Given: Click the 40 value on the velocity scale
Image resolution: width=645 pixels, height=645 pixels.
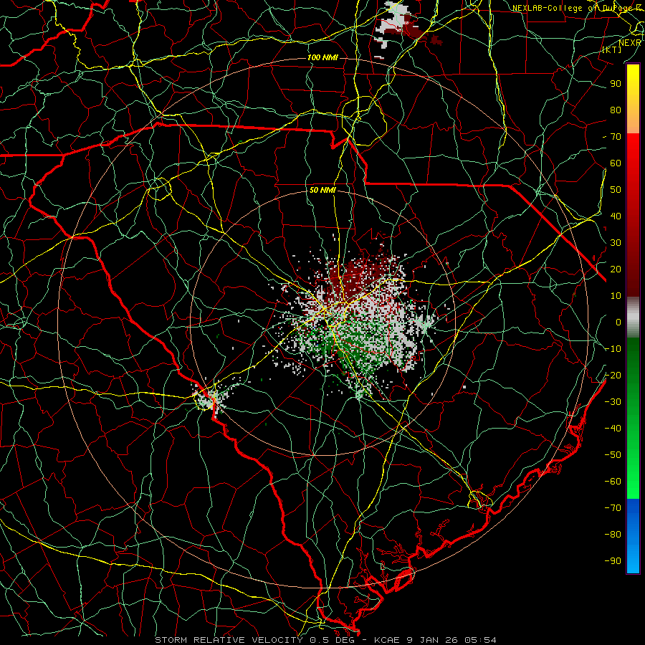Looking at the screenshot, I should 616,216.
